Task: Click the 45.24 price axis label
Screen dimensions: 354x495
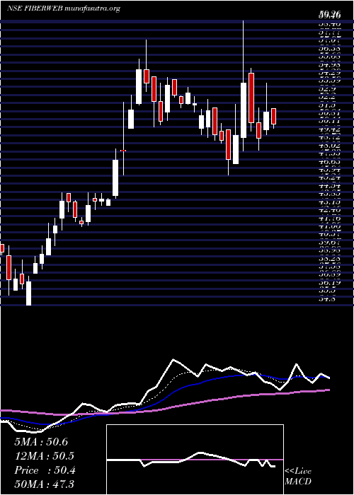Action: click(x=329, y=177)
